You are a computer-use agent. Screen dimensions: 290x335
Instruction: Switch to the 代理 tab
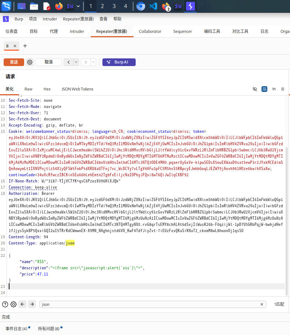(x=54, y=31)
